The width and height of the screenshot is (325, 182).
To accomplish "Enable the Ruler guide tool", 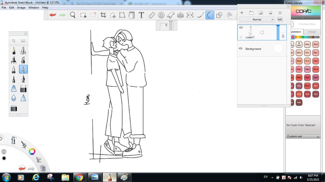I will [152, 15].
